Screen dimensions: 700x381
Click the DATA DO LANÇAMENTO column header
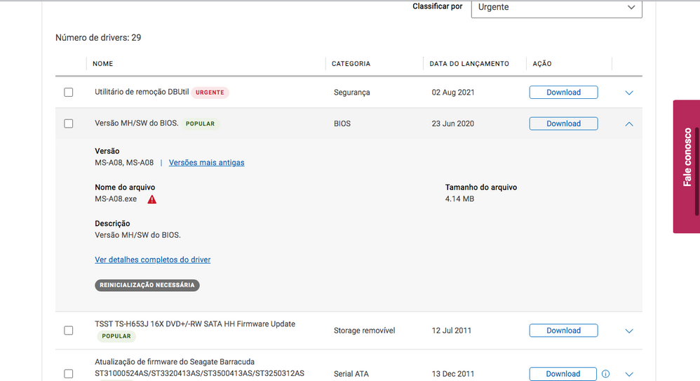469,64
